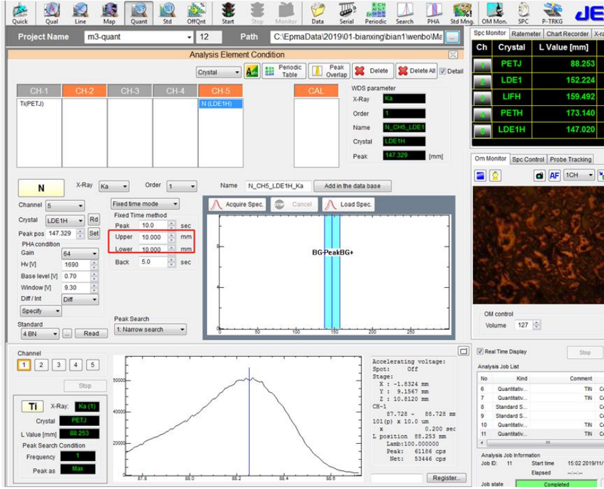
Task: Click the Quant analysis toolbar icon
Action: point(139,12)
